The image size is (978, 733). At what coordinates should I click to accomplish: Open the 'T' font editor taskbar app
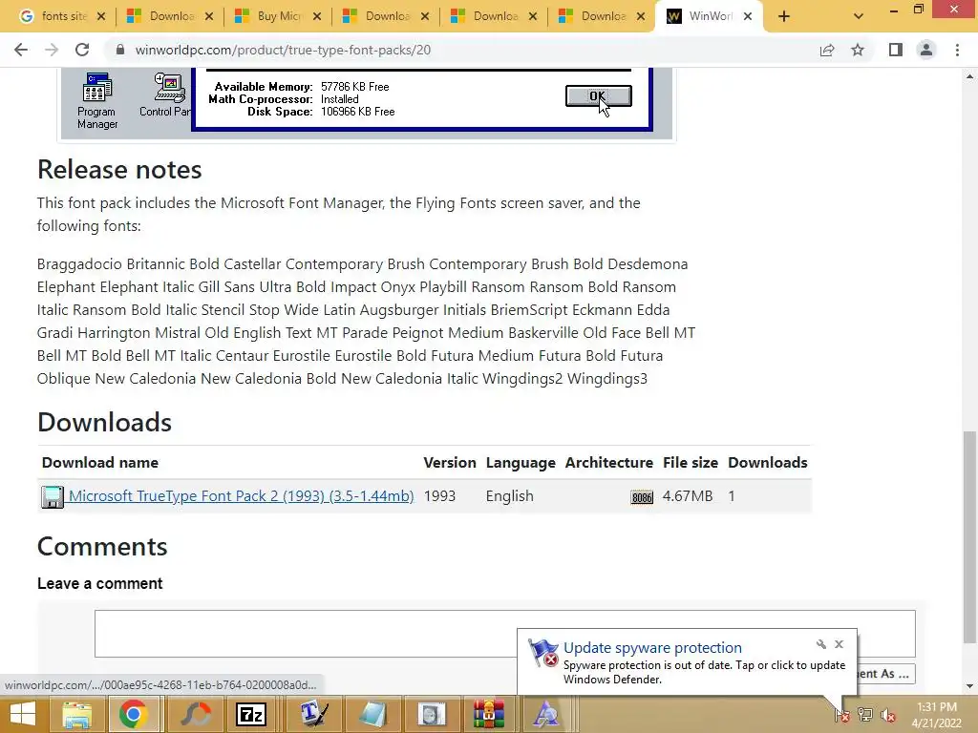point(313,714)
